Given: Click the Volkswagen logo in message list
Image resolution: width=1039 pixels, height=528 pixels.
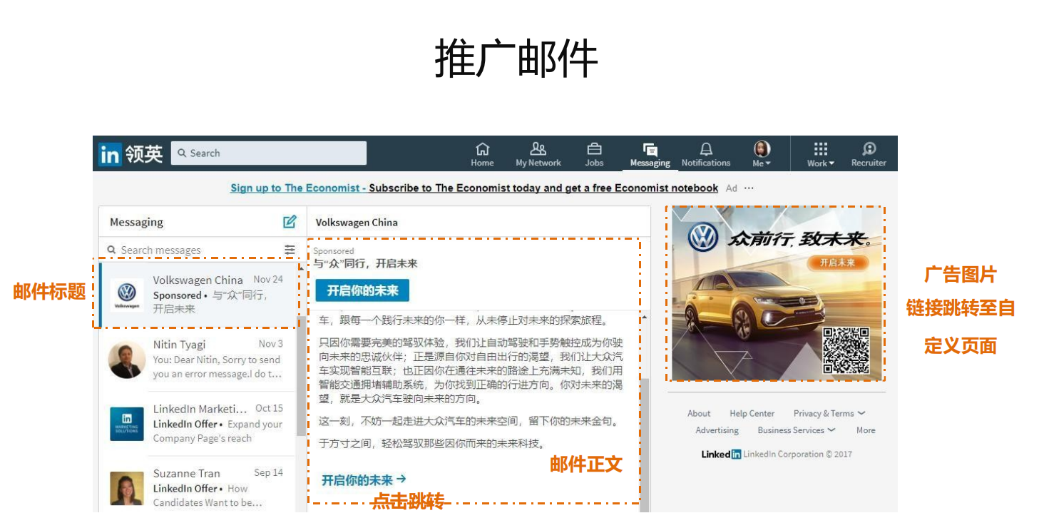Looking at the screenshot, I should [127, 295].
